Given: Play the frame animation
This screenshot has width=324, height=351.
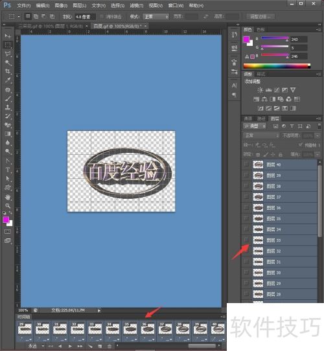Looking at the screenshot, I should pyautogui.click(x=70, y=346).
